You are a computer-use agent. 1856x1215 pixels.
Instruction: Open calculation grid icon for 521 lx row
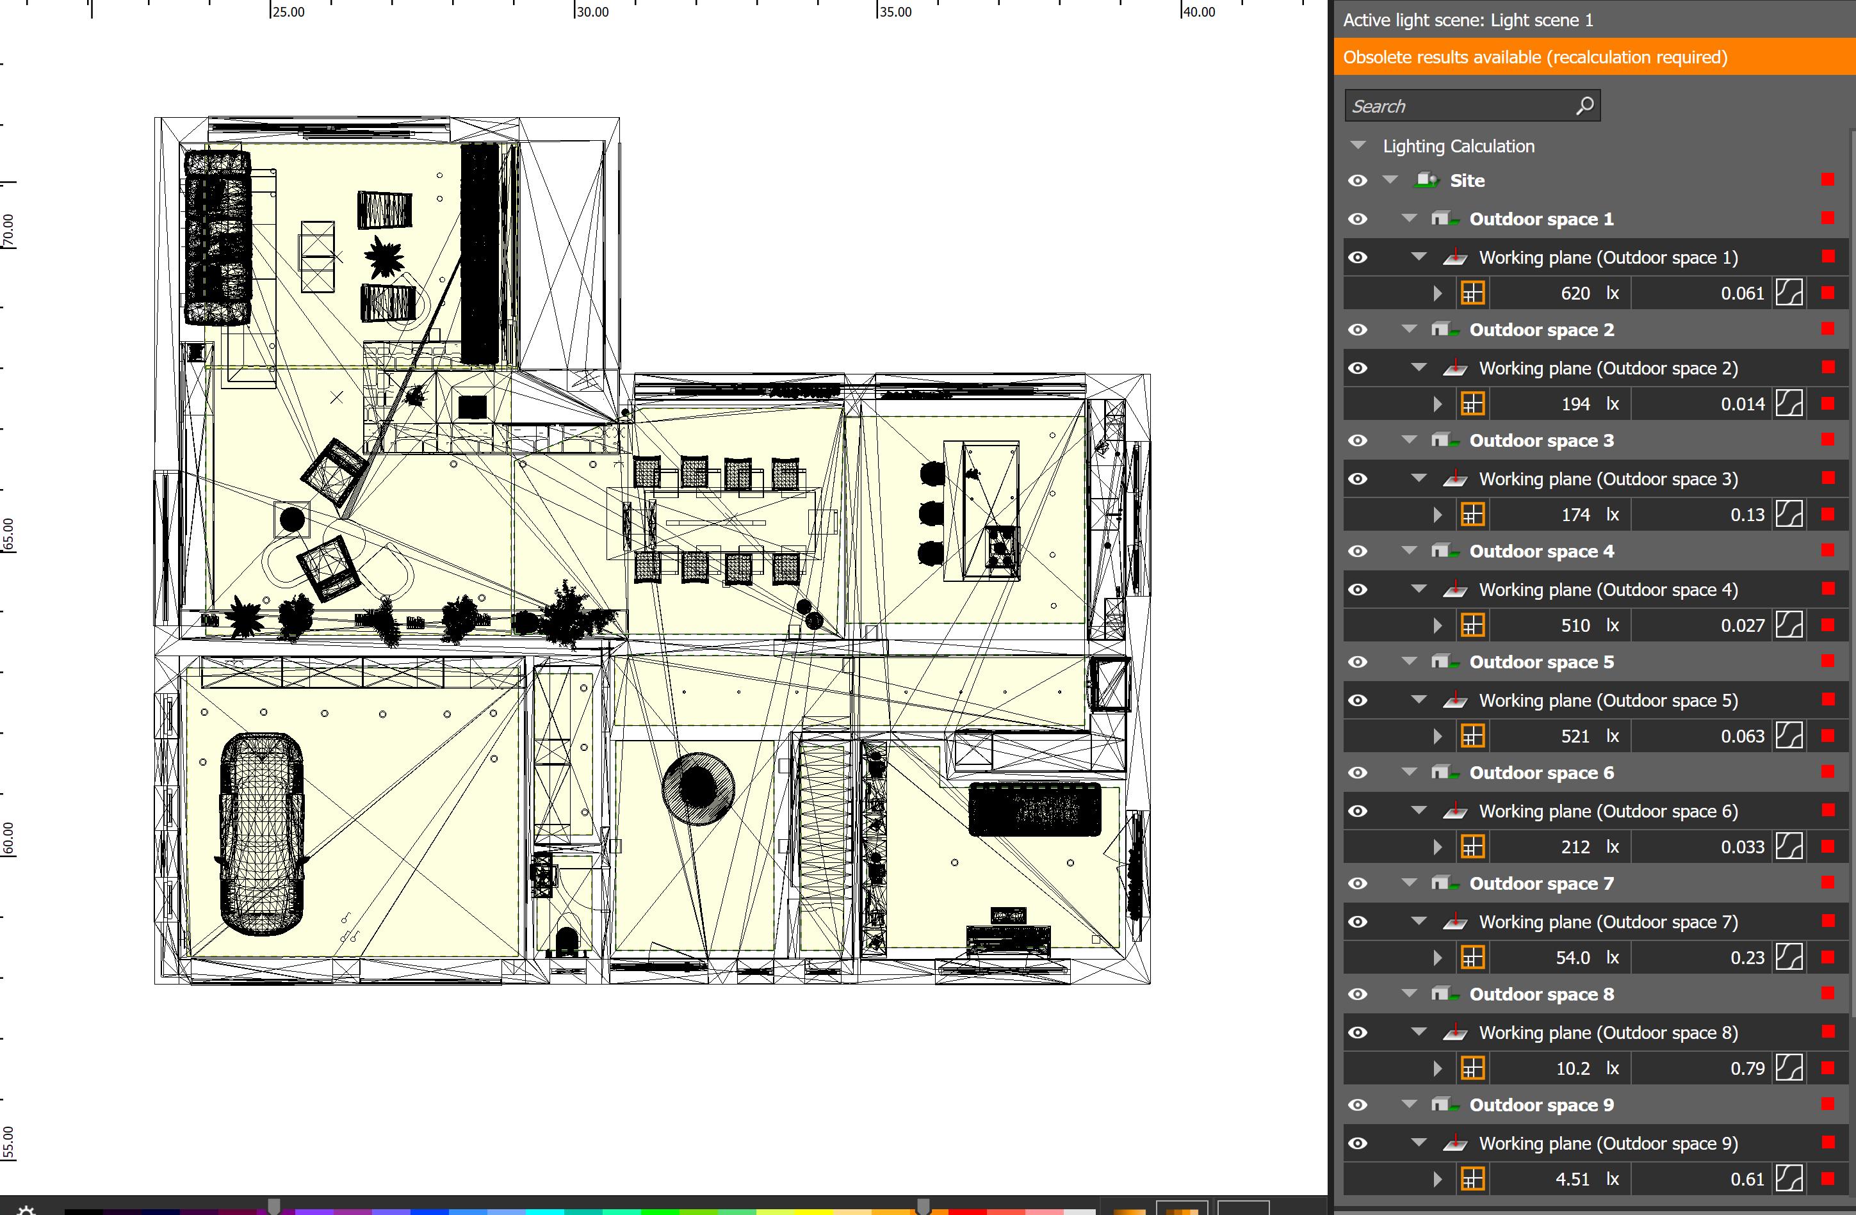point(1472,736)
